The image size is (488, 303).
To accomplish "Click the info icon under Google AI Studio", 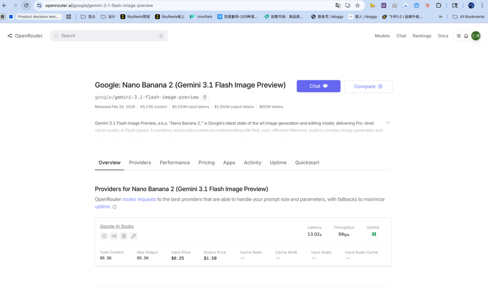I will point(104,236).
